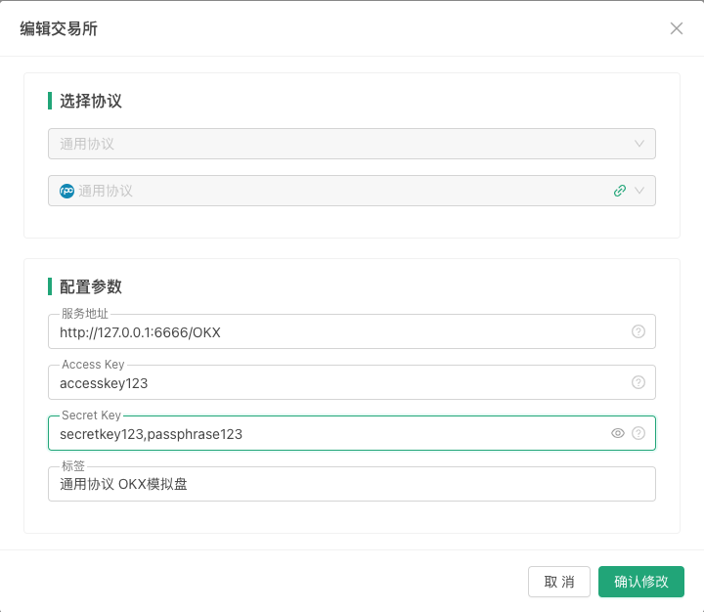This screenshot has height=612, width=704.
Task: Click the link icon in protocol selector
Action: coord(619,192)
